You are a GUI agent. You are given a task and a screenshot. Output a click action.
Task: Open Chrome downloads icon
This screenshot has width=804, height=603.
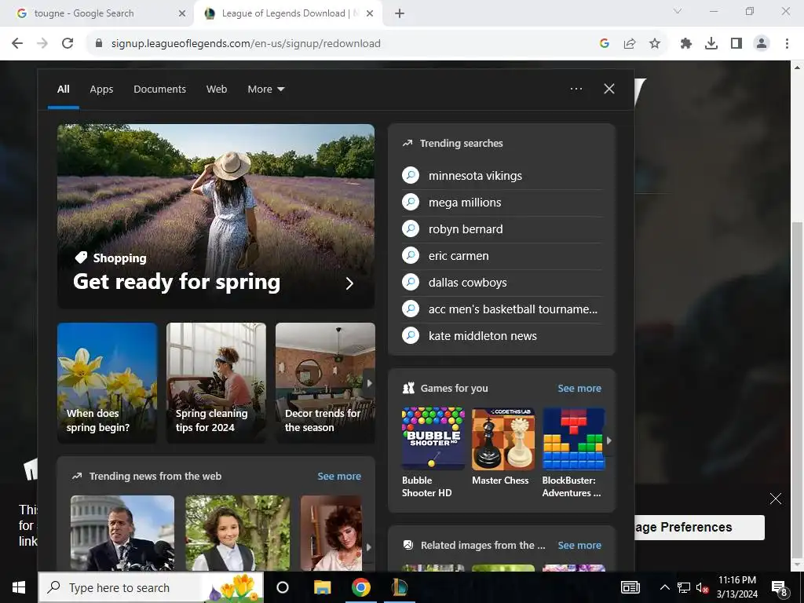coord(711,44)
